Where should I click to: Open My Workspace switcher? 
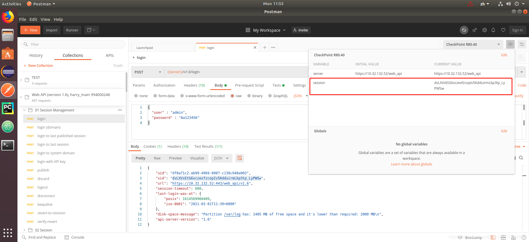(266, 30)
